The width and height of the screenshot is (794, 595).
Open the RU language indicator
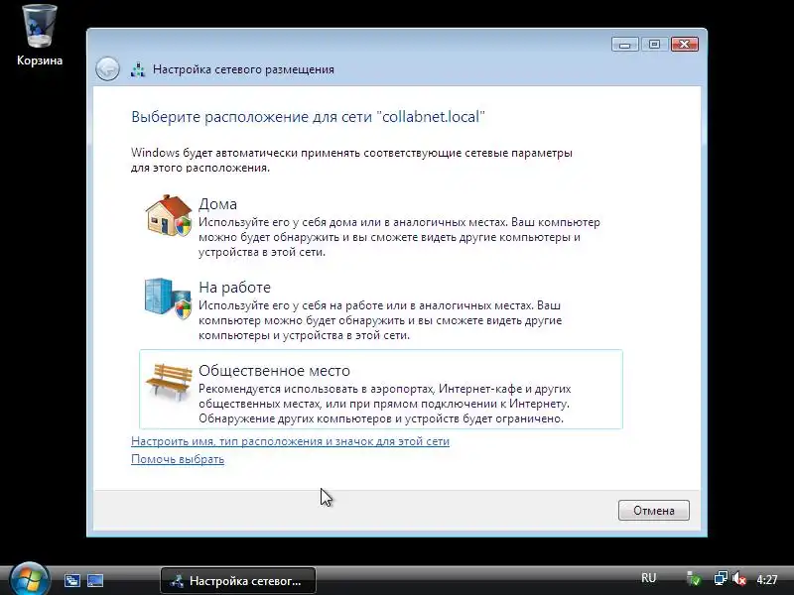click(x=649, y=578)
